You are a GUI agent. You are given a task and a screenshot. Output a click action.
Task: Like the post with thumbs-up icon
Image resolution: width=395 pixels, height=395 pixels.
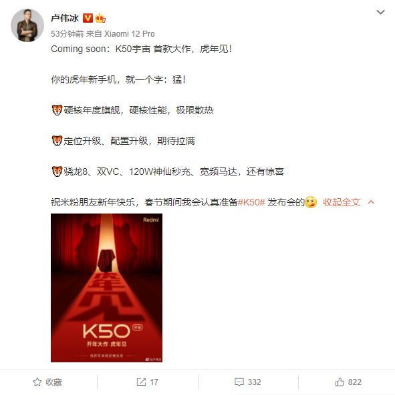tap(340, 382)
